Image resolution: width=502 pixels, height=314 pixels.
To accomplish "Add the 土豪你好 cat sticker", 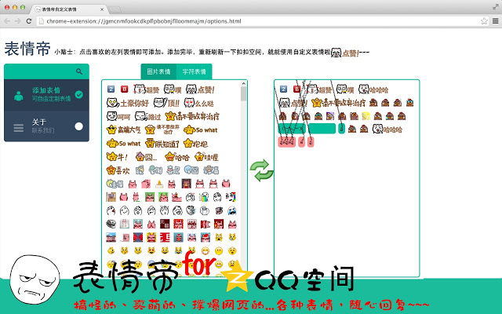I will click(x=128, y=103).
